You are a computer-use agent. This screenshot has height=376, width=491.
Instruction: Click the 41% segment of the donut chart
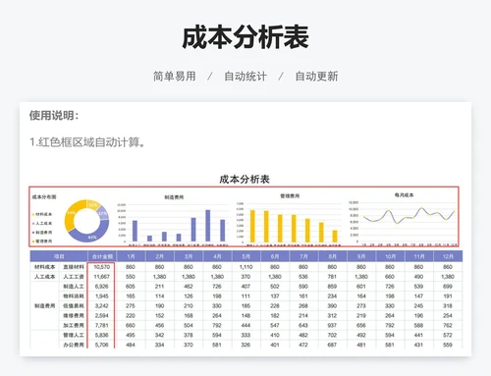click(x=92, y=237)
